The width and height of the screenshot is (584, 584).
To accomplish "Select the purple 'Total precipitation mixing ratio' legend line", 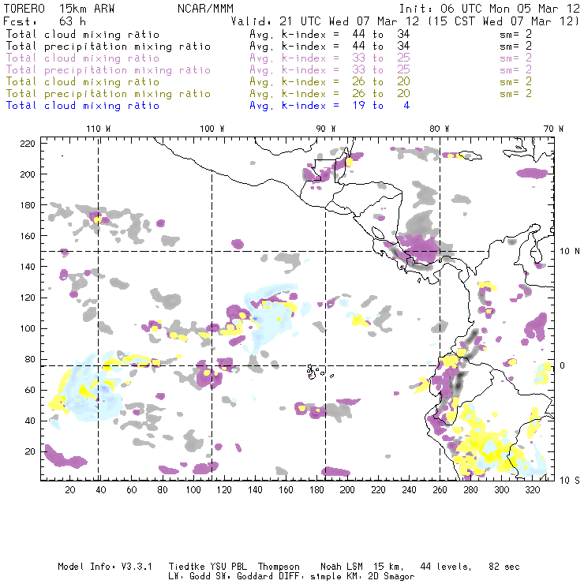I will click(108, 70).
